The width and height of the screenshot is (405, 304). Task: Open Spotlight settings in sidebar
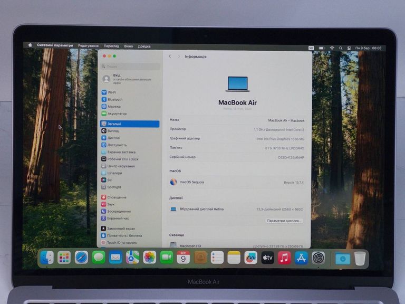pos(111,187)
